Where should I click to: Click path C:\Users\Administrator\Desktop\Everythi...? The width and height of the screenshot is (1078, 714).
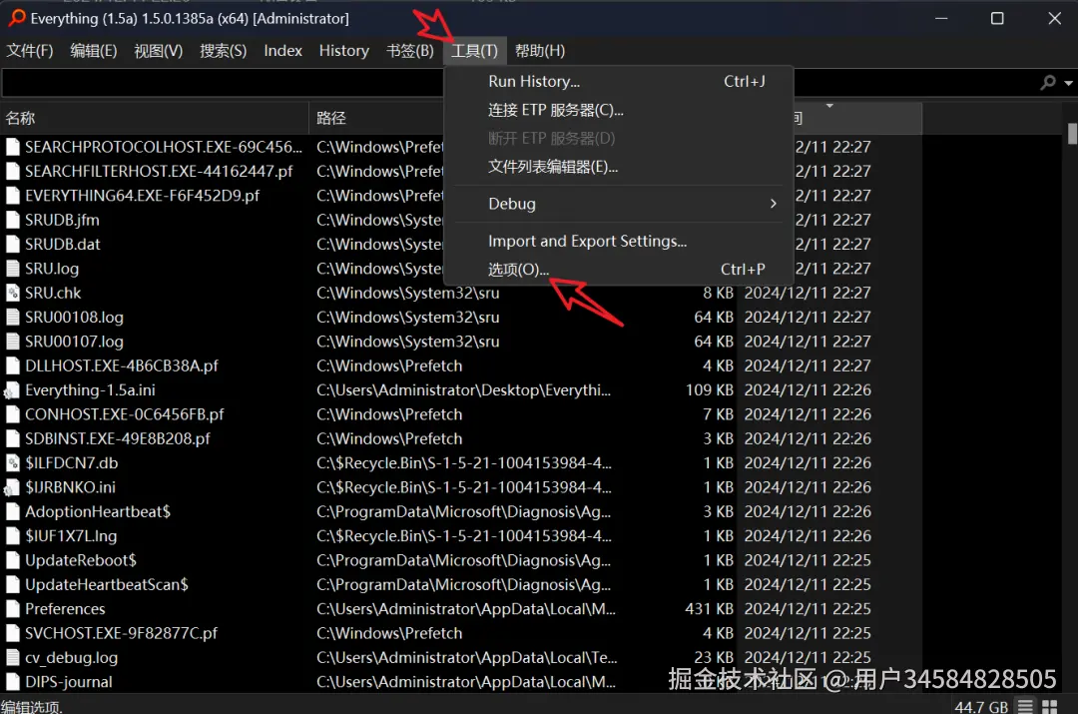tap(463, 390)
